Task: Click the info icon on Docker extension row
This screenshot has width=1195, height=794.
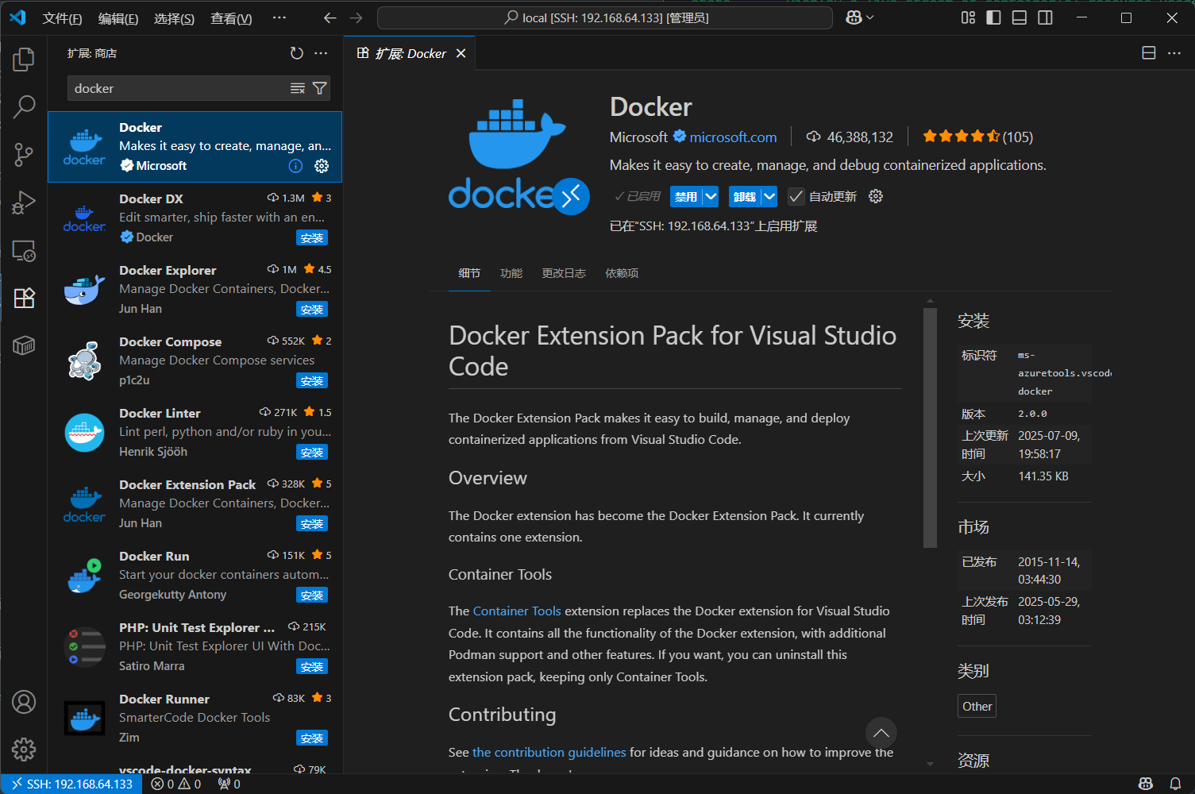Action: [295, 166]
